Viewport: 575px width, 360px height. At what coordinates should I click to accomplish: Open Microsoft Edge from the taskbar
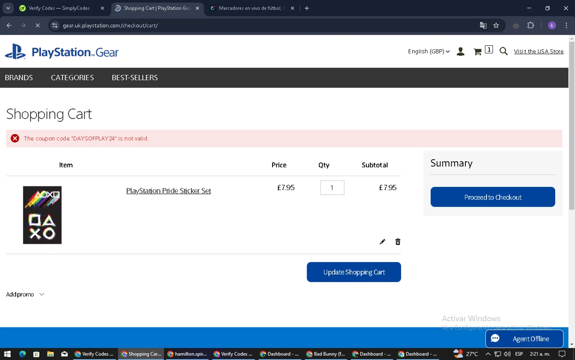pos(22,354)
